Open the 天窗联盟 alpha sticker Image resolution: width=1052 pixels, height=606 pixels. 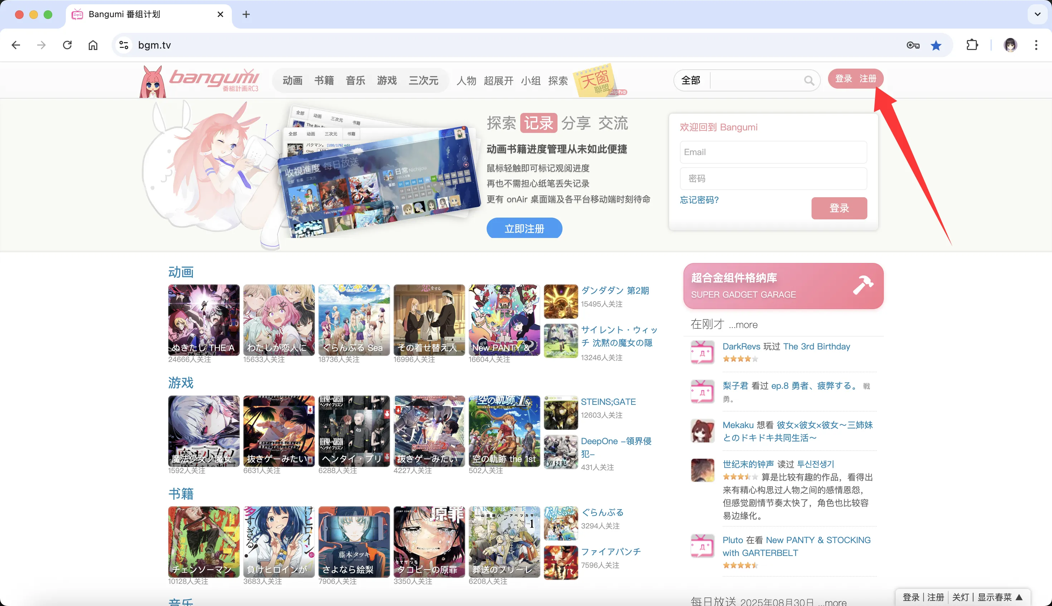(599, 80)
